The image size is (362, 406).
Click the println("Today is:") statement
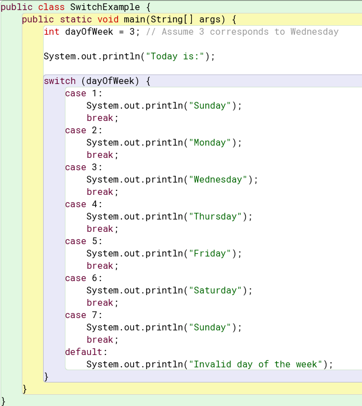click(x=129, y=56)
